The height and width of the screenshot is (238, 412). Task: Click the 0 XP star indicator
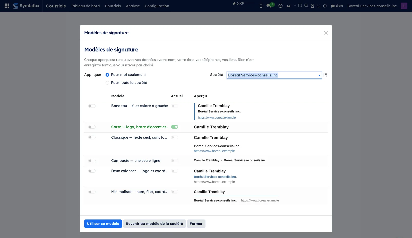[238, 4]
